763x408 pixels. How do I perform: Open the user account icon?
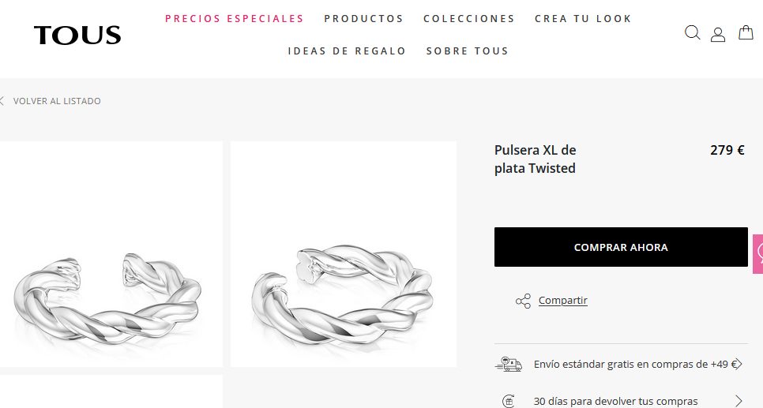point(718,35)
